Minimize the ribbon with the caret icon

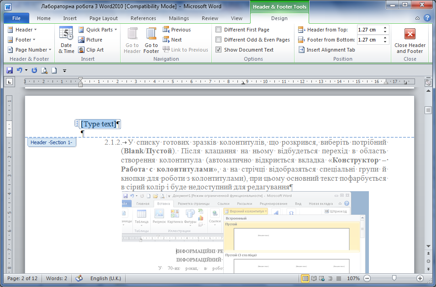[417, 18]
